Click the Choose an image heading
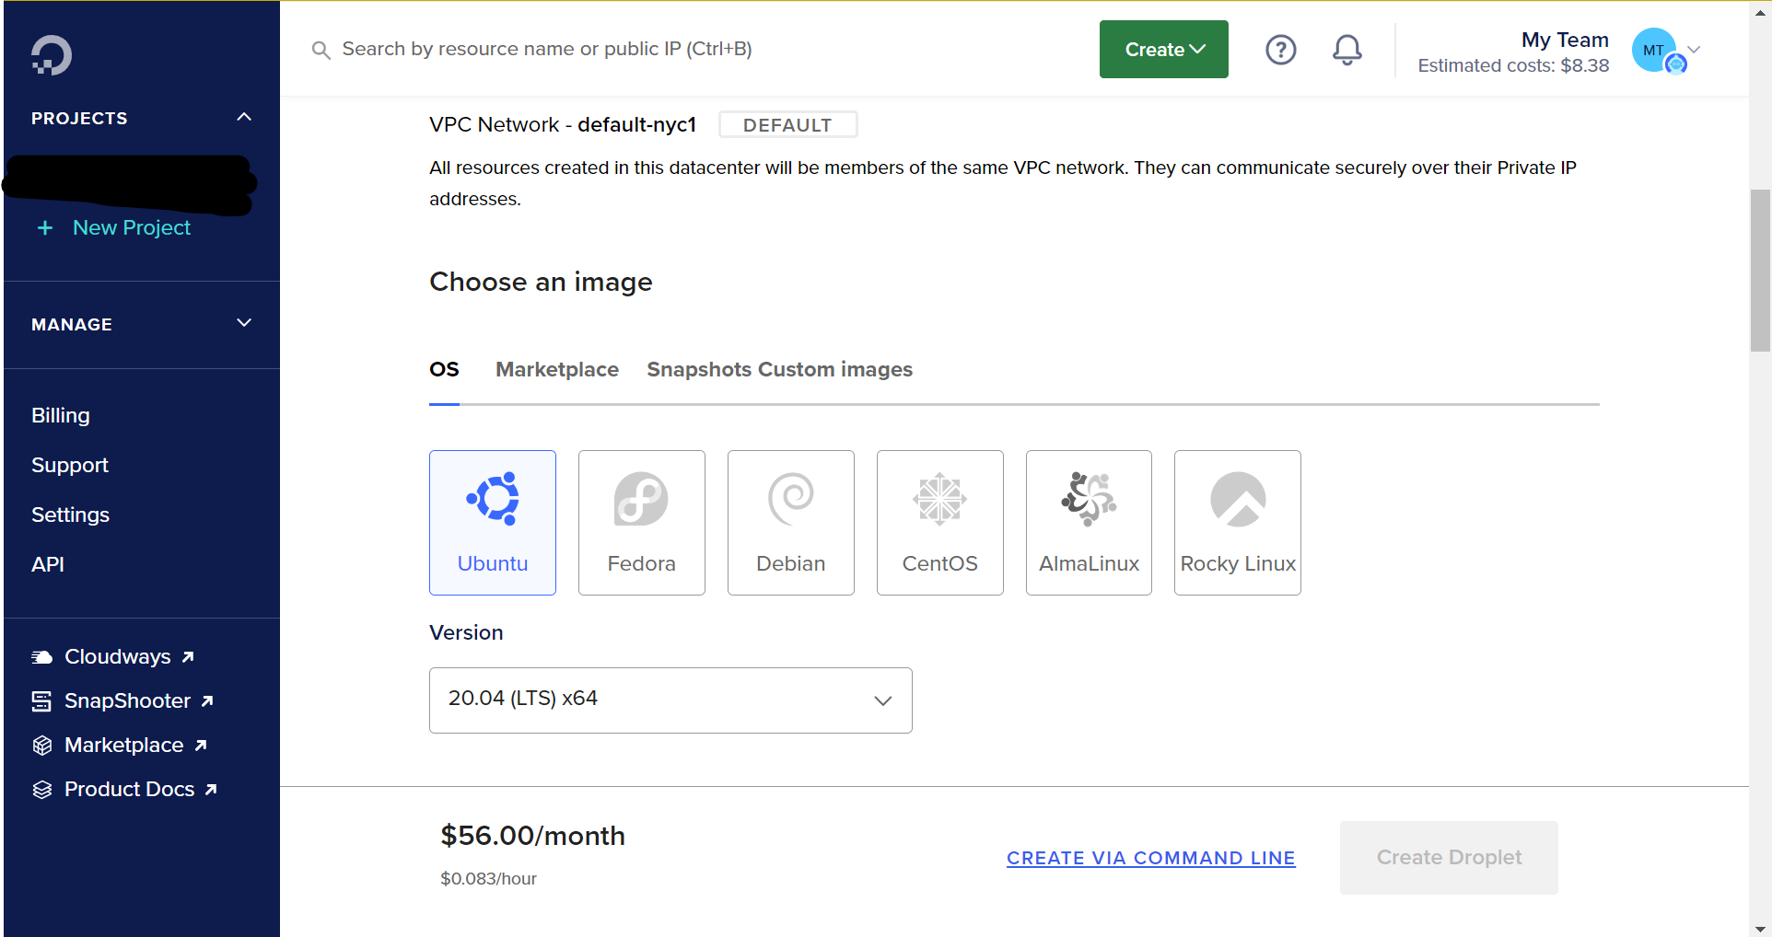The image size is (1772, 937). [541, 283]
